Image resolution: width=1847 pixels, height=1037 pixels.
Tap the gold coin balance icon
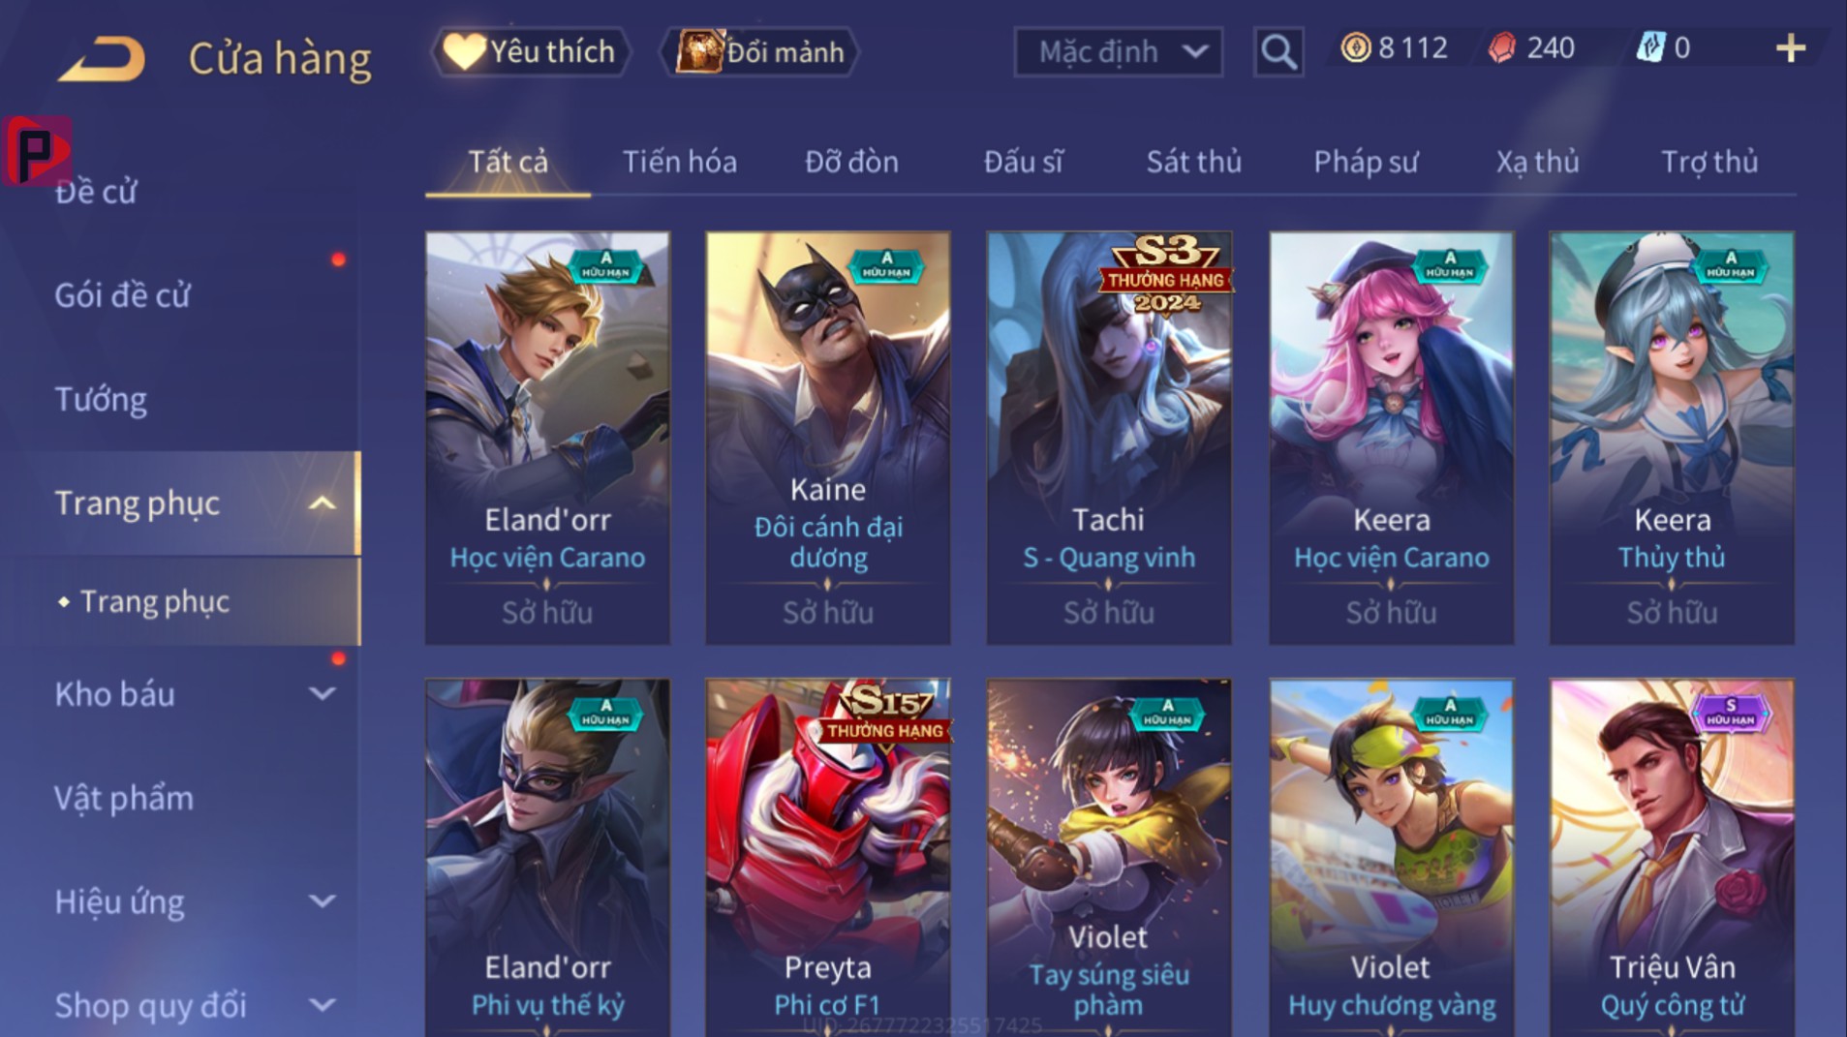coord(1355,47)
